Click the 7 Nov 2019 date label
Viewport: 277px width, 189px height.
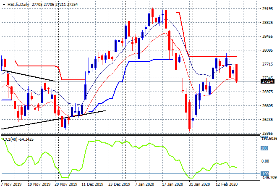[11, 184]
